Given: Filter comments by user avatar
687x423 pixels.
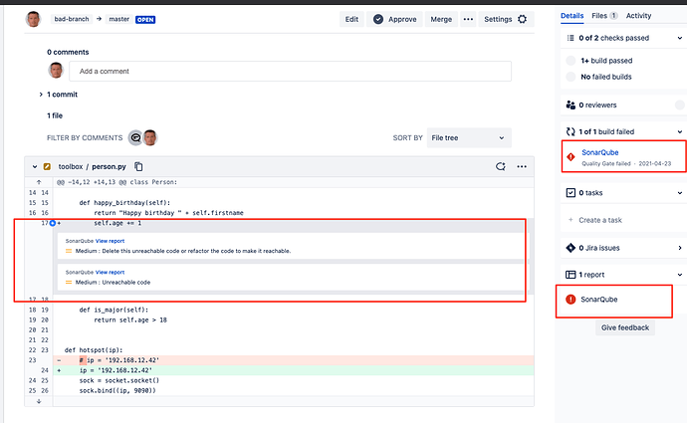Looking at the screenshot, I should 150,138.
